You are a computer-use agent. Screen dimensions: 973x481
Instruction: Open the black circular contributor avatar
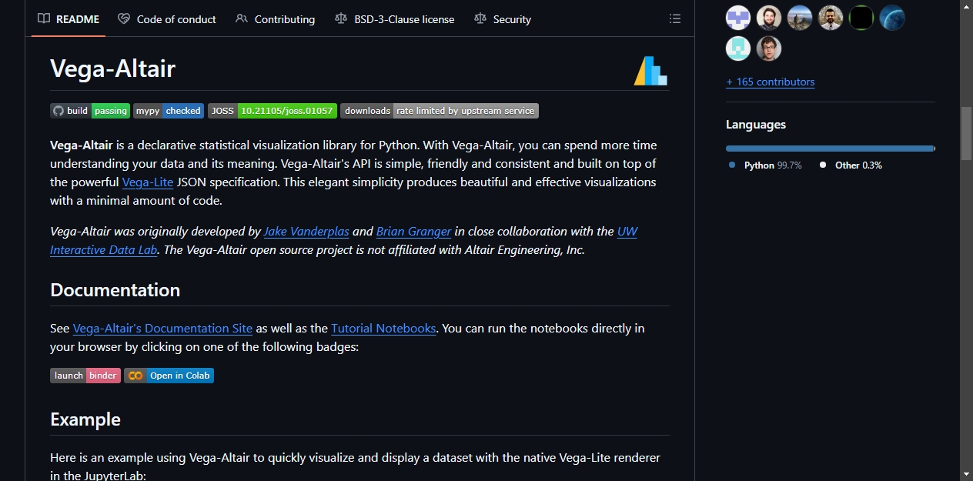click(x=861, y=18)
